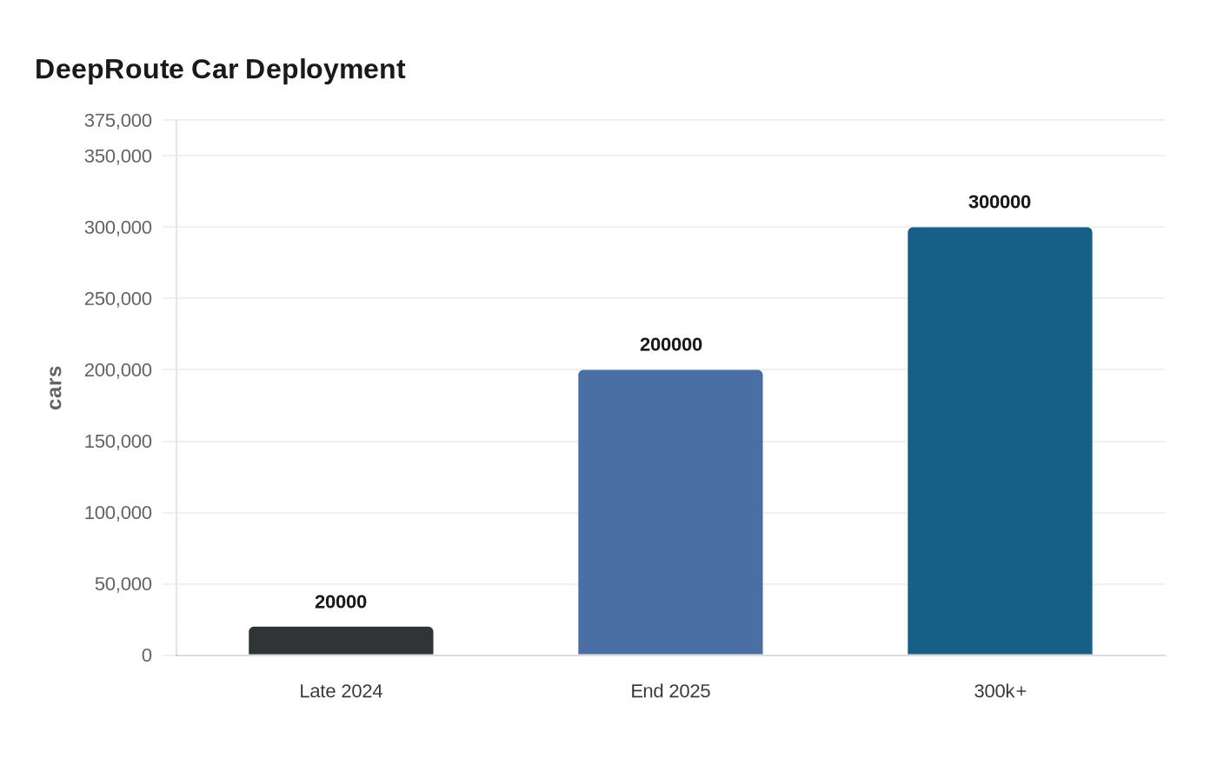Select the tallest 300k+ bar
The image size is (1217, 765).
1000,441
